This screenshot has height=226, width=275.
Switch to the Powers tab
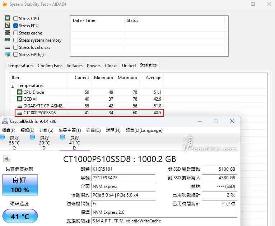click(94, 66)
